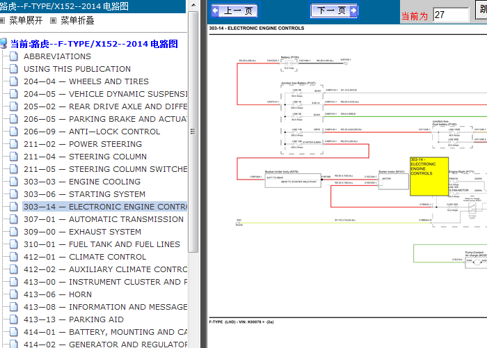Image resolution: width=487 pixels, height=348 pixels.
Task: Click page icon beside 309-00 EXHAUST SYSTEM
Action: tap(14, 232)
